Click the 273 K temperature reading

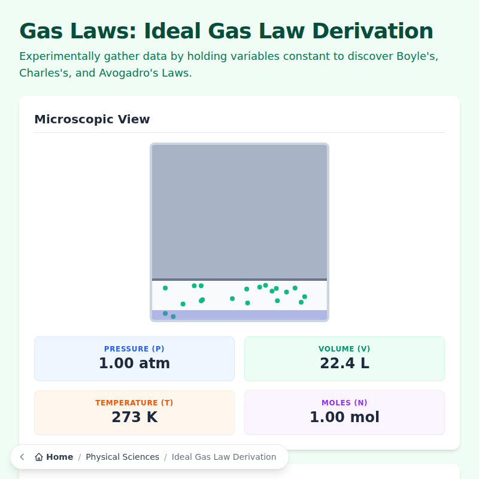(134, 417)
